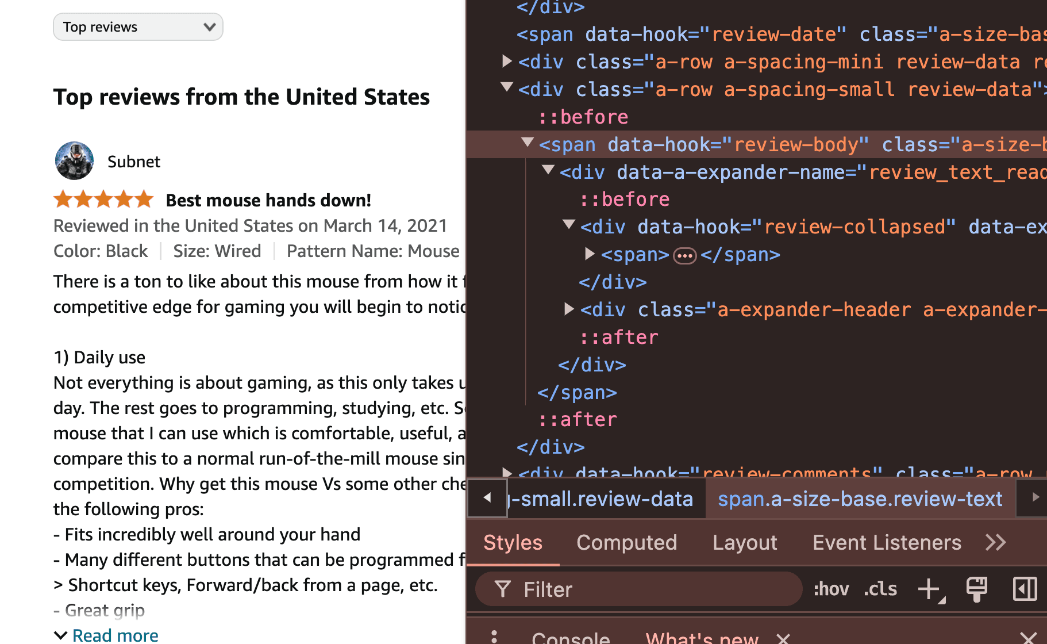Collapse the review-body span node

pyautogui.click(x=528, y=143)
